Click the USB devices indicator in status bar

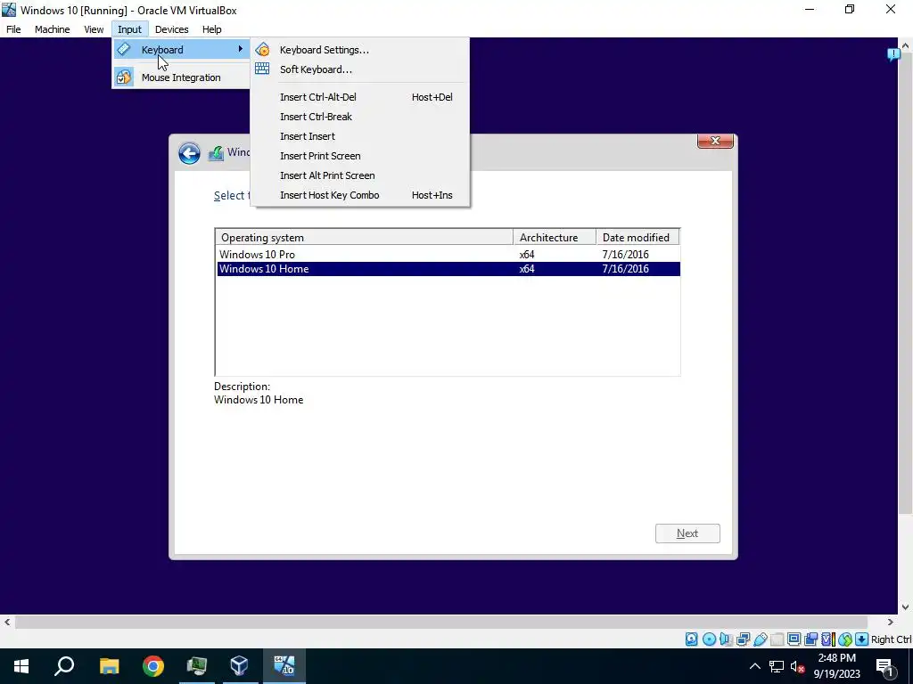pos(760,639)
